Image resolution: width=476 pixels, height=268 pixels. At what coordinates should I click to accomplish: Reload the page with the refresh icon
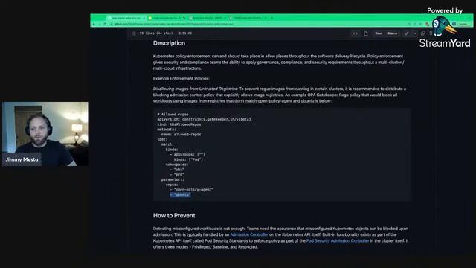[x=105, y=24]
